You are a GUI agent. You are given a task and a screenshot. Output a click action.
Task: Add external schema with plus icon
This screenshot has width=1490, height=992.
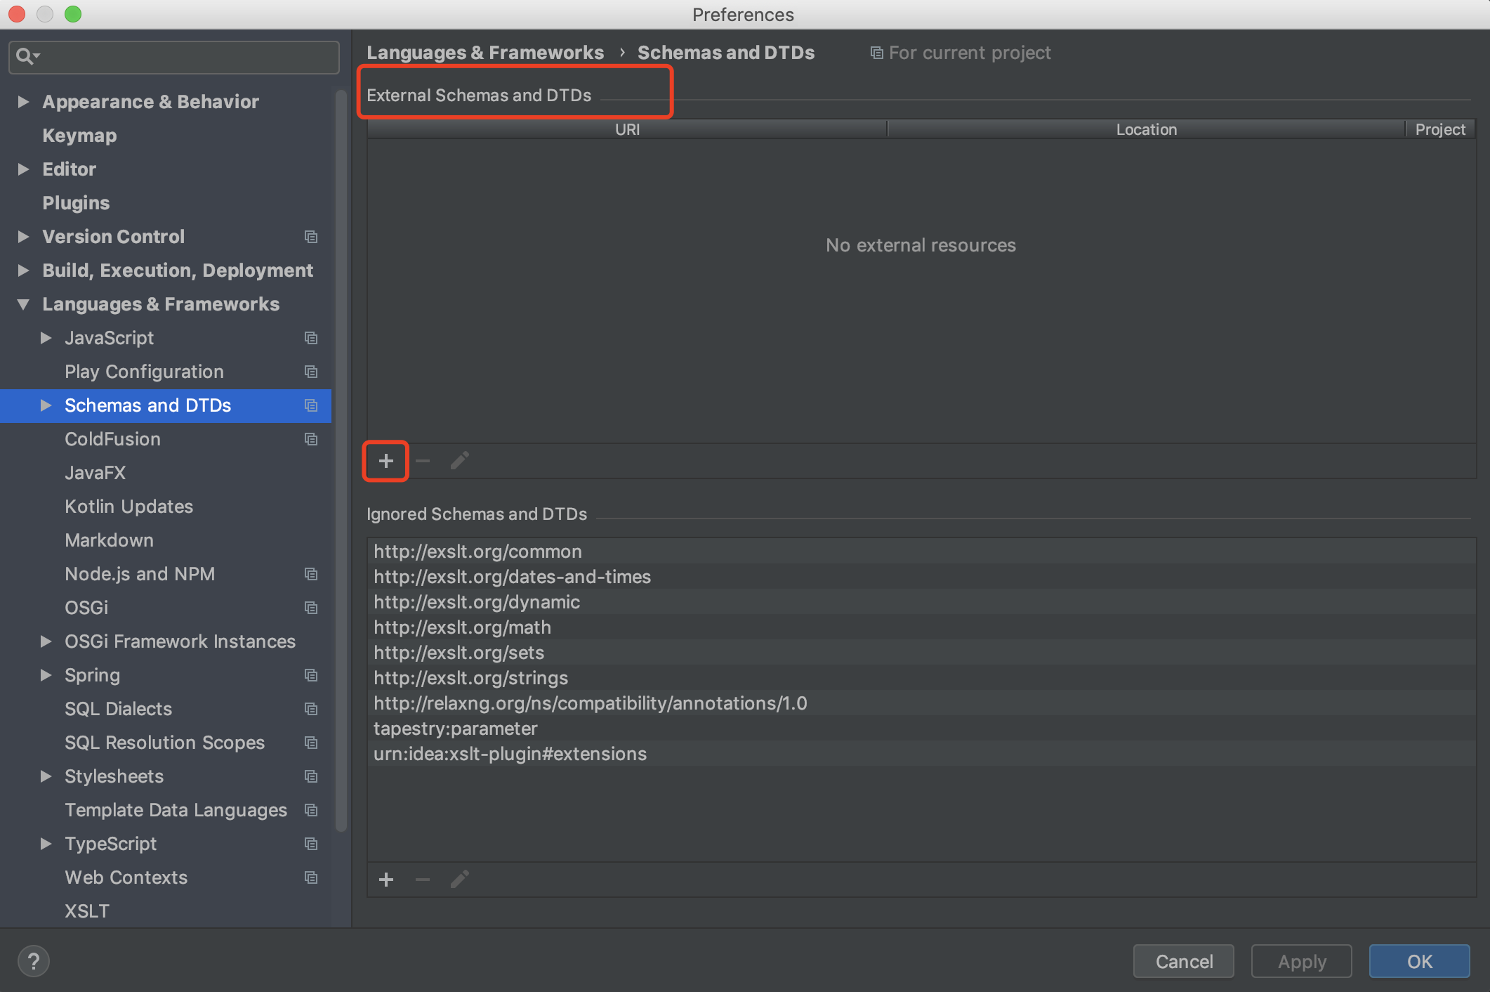point(385,461)
